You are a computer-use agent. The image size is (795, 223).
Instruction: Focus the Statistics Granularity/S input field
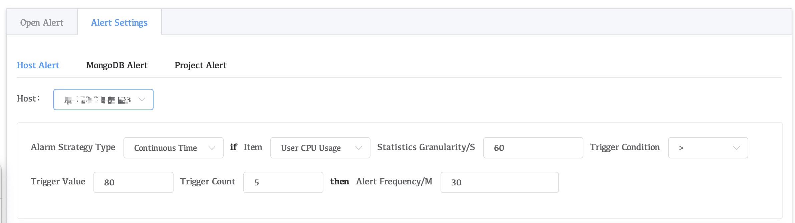pos(533,148)
